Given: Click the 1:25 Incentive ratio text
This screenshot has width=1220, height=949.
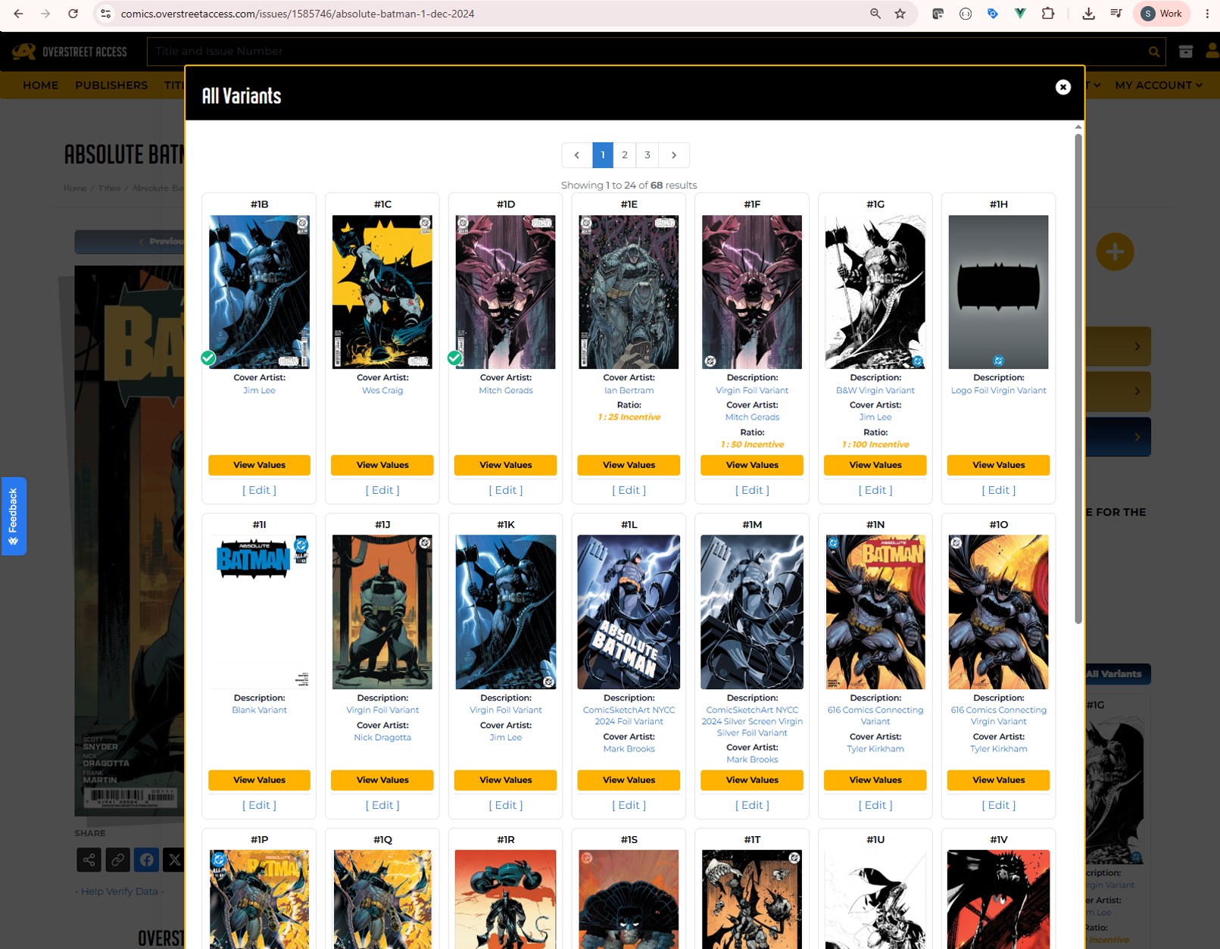Looking at the screenshot, I should [629, 417].
